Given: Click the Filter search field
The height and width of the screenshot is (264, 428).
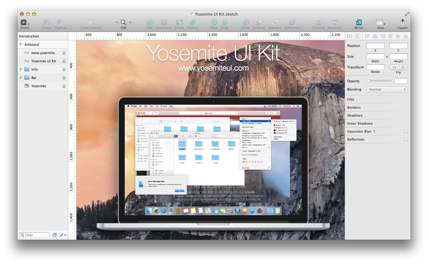Looking at the screenshot, I should pyautogui.click(x=34, y=235).
